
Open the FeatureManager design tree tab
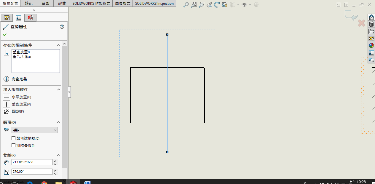7,18
